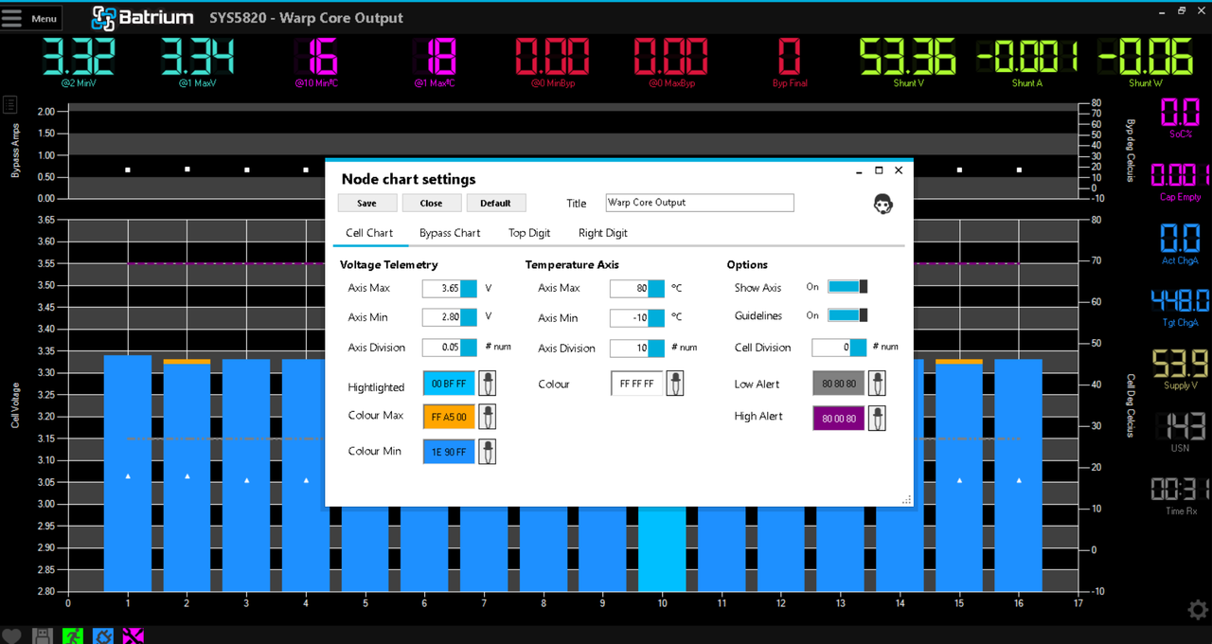1212x644 pixels.
Task: Minimize the main Batrium window
Action: point(1162,10)
